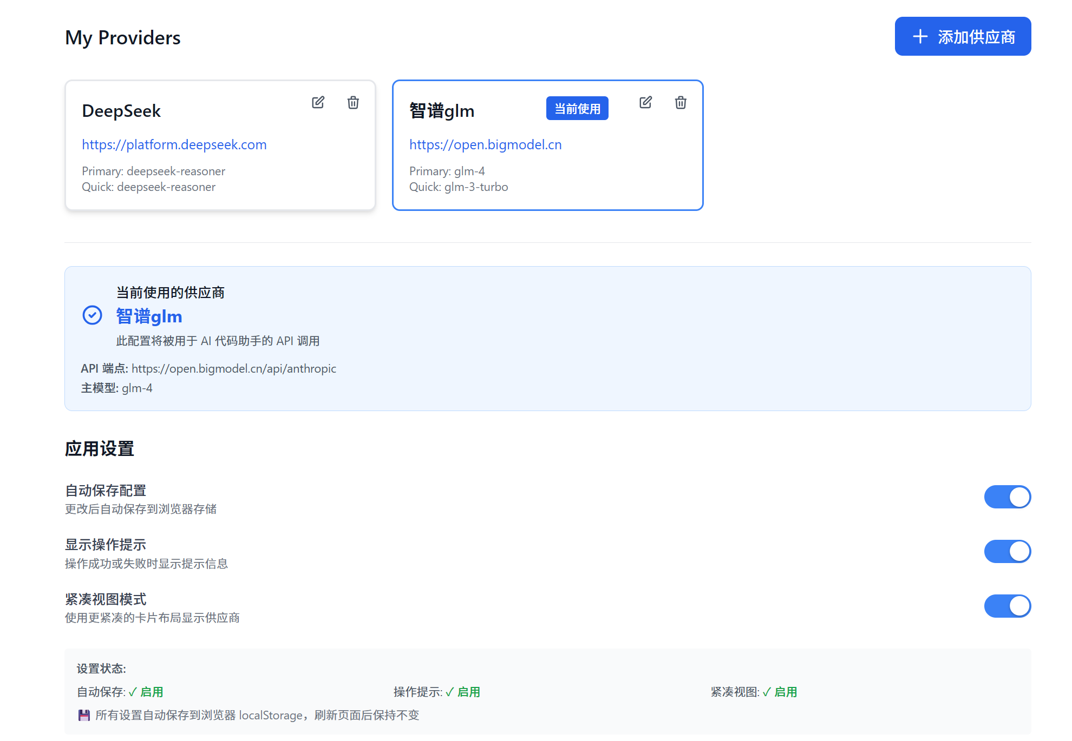The image size is (1072, 741).
Task: Toggle 自动保存配置 switch
Action: (1007, 497)
